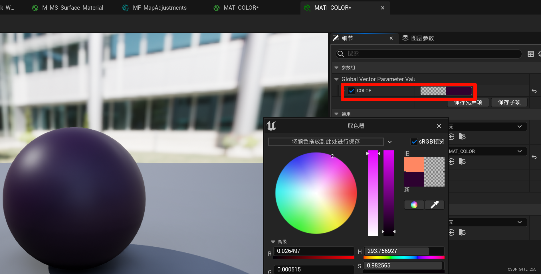
Task: Click the 保存兄弟项 button
Action: tap(468, 103)
